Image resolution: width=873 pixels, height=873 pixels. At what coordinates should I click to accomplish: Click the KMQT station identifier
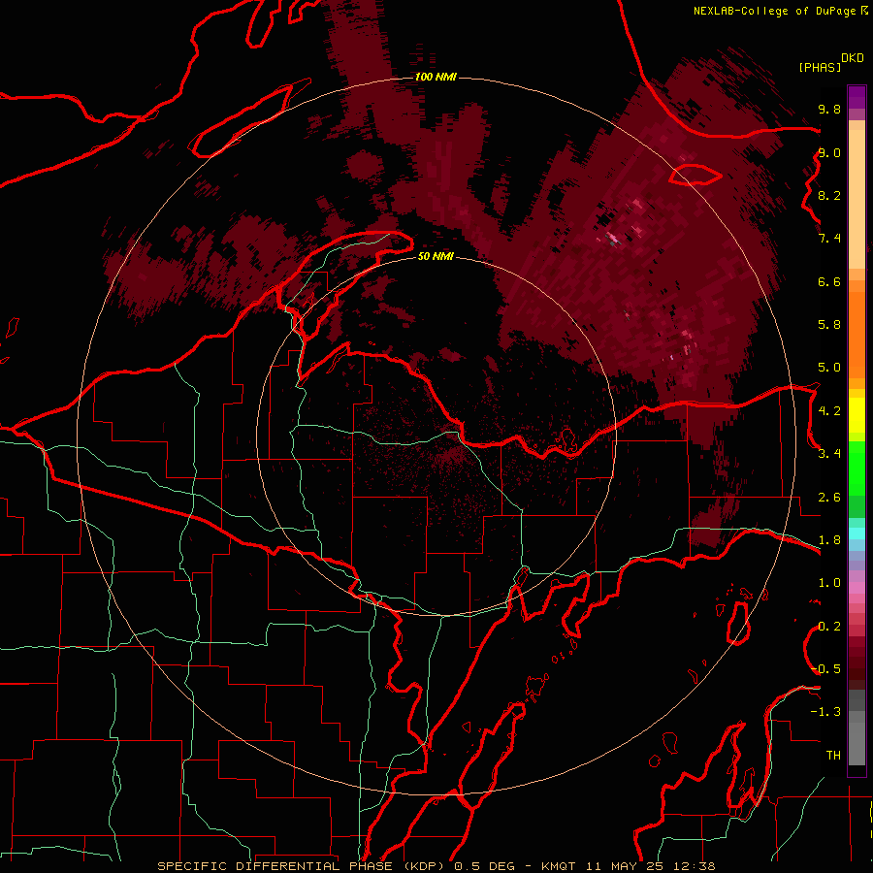(559, 866)
